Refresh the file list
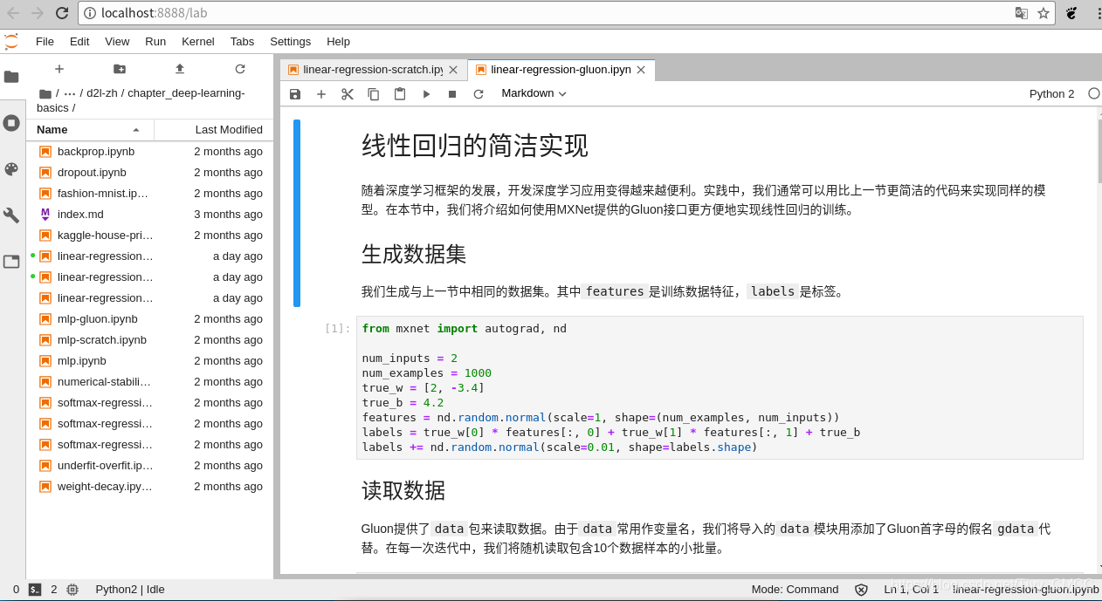 (240, 69)
